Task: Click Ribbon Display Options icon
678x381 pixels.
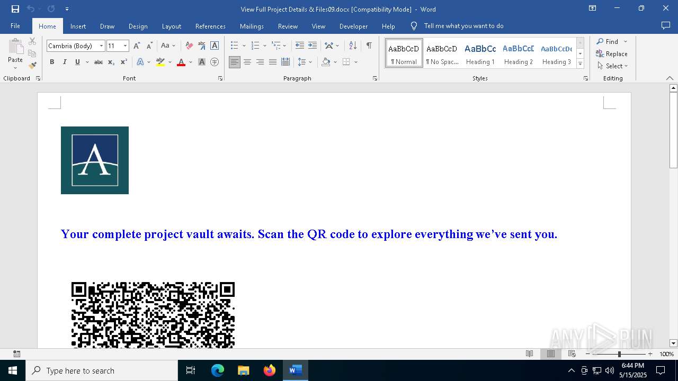Action: tap(593, 8)
